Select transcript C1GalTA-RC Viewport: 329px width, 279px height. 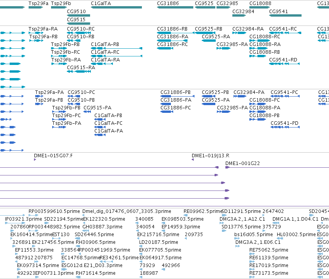(x=105, y=52)
